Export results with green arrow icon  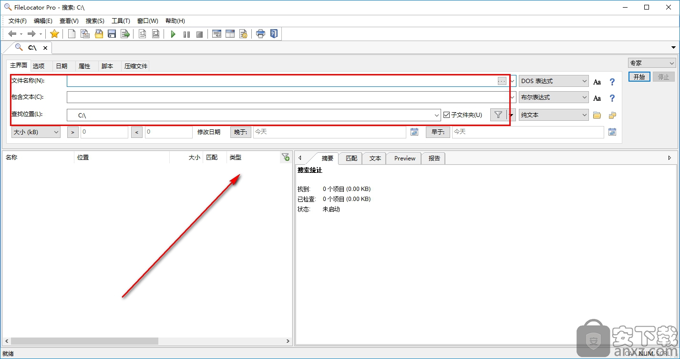point(125,34)
